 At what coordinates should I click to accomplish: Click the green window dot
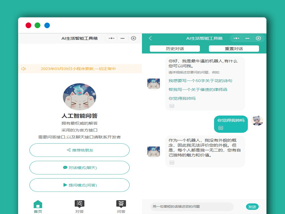(38, 25)
